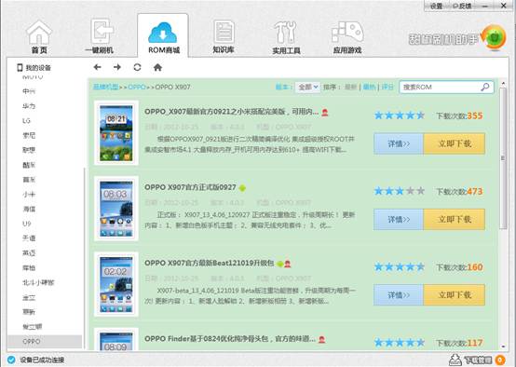Click the pepper logo icon at top right
This screenshot has height=367, width=516.
pos(494,37)
